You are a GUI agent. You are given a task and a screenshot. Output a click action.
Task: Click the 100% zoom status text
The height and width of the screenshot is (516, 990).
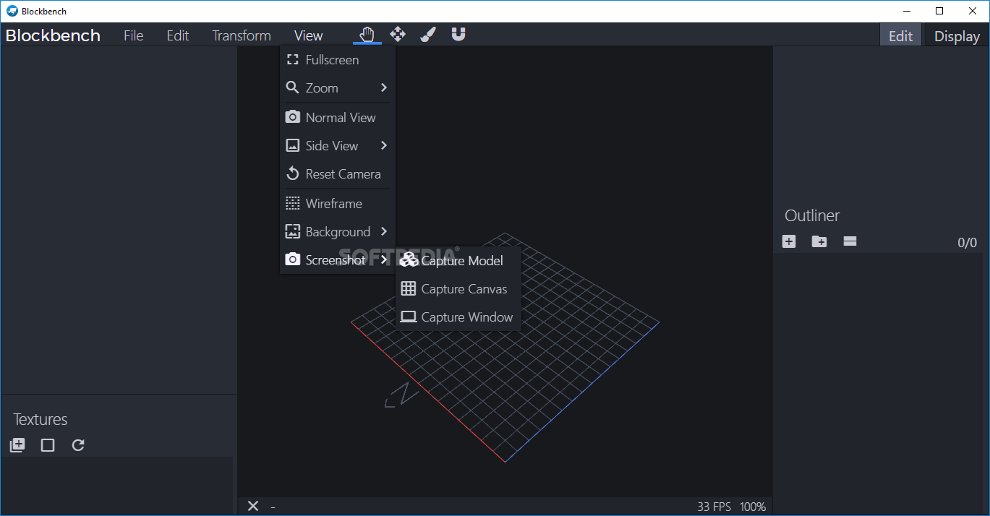[753, 507]
